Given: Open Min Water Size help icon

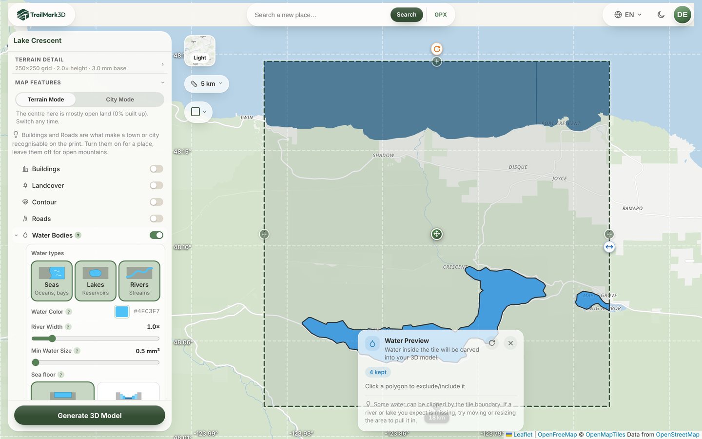Looking at the screenshot, I should [77, 351].
